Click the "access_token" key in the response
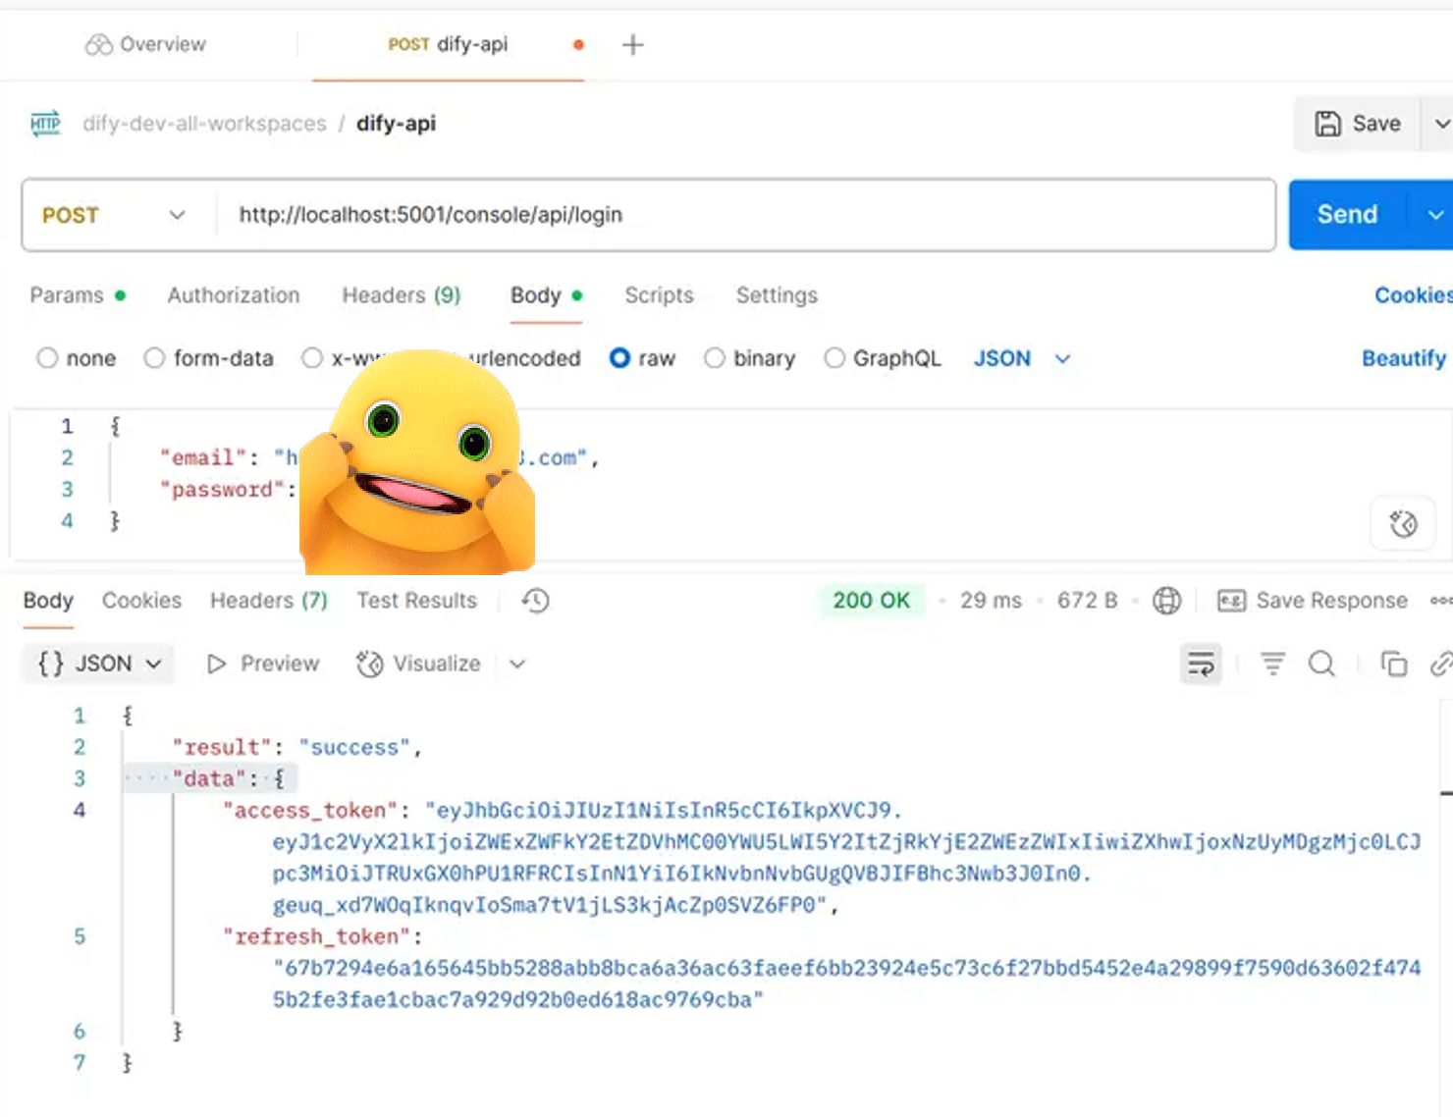 pyautogui.click(x=311, y=811)
